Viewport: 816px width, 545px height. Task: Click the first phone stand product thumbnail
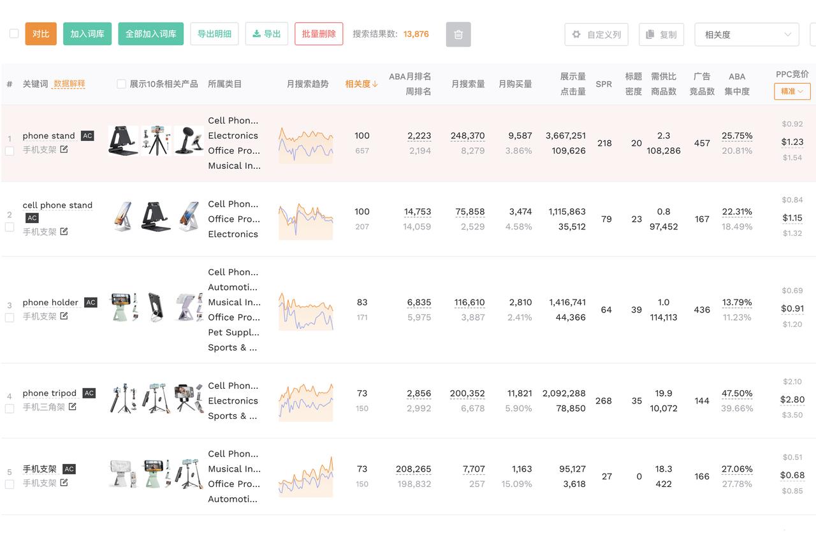123,140
